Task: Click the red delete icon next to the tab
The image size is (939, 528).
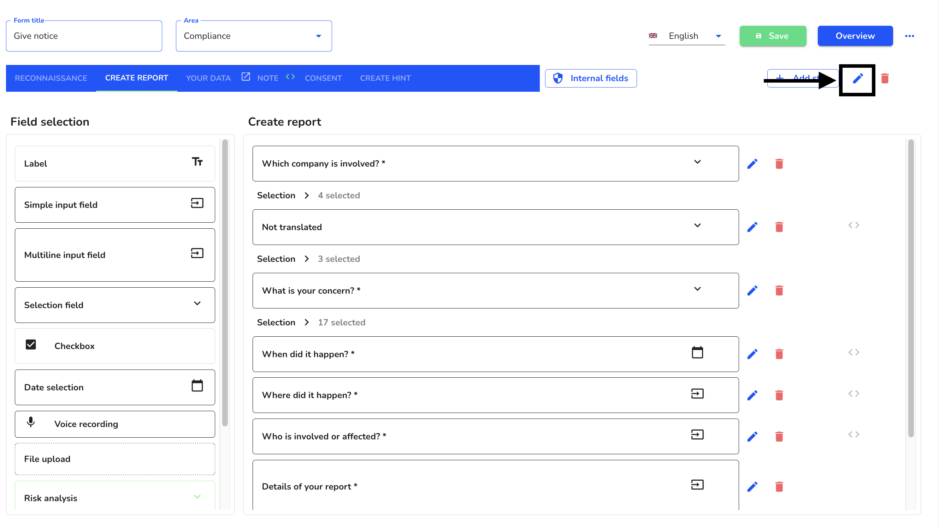Action: [885, 79]
